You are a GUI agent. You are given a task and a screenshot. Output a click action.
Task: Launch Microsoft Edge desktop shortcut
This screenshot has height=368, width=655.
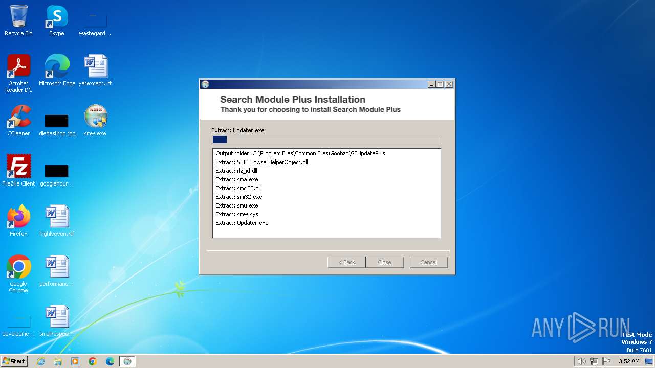coord(57,71)
